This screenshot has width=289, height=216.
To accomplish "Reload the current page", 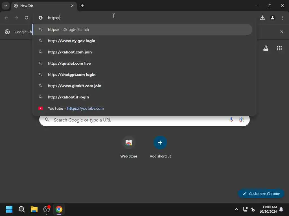I will (x=27, y=18).
